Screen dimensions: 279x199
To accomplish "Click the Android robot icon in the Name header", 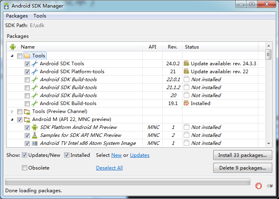I will click(13, 47).
